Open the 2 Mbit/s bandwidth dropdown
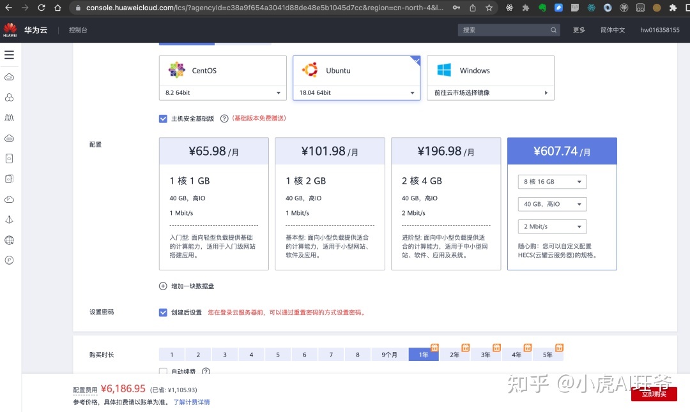690x412 pixels. click(x=552, y=226)
